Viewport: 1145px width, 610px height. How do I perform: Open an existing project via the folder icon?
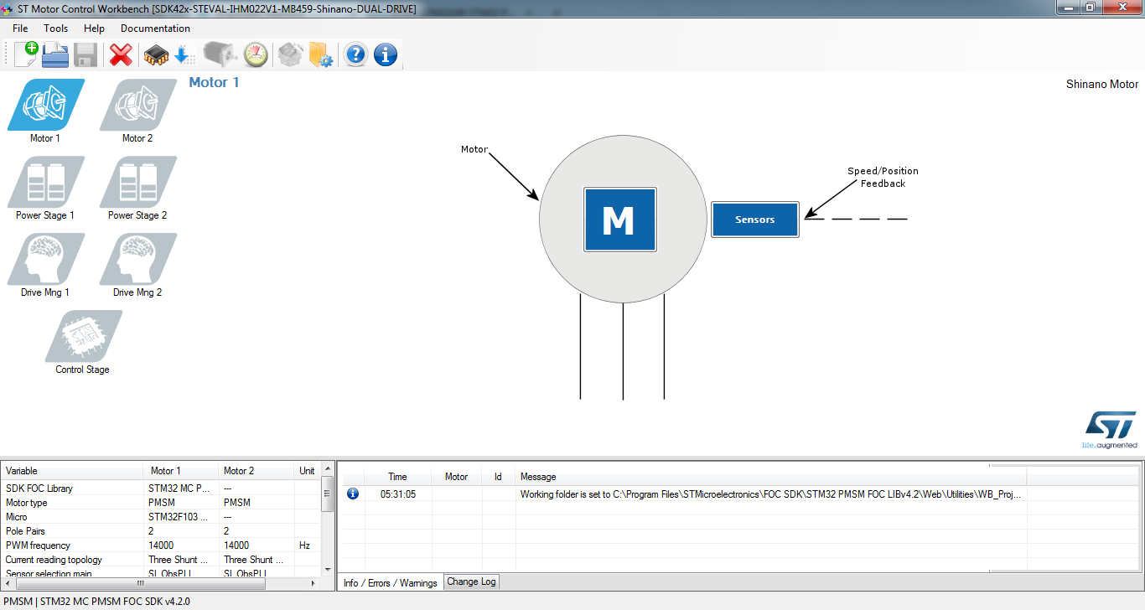point(55,54)
